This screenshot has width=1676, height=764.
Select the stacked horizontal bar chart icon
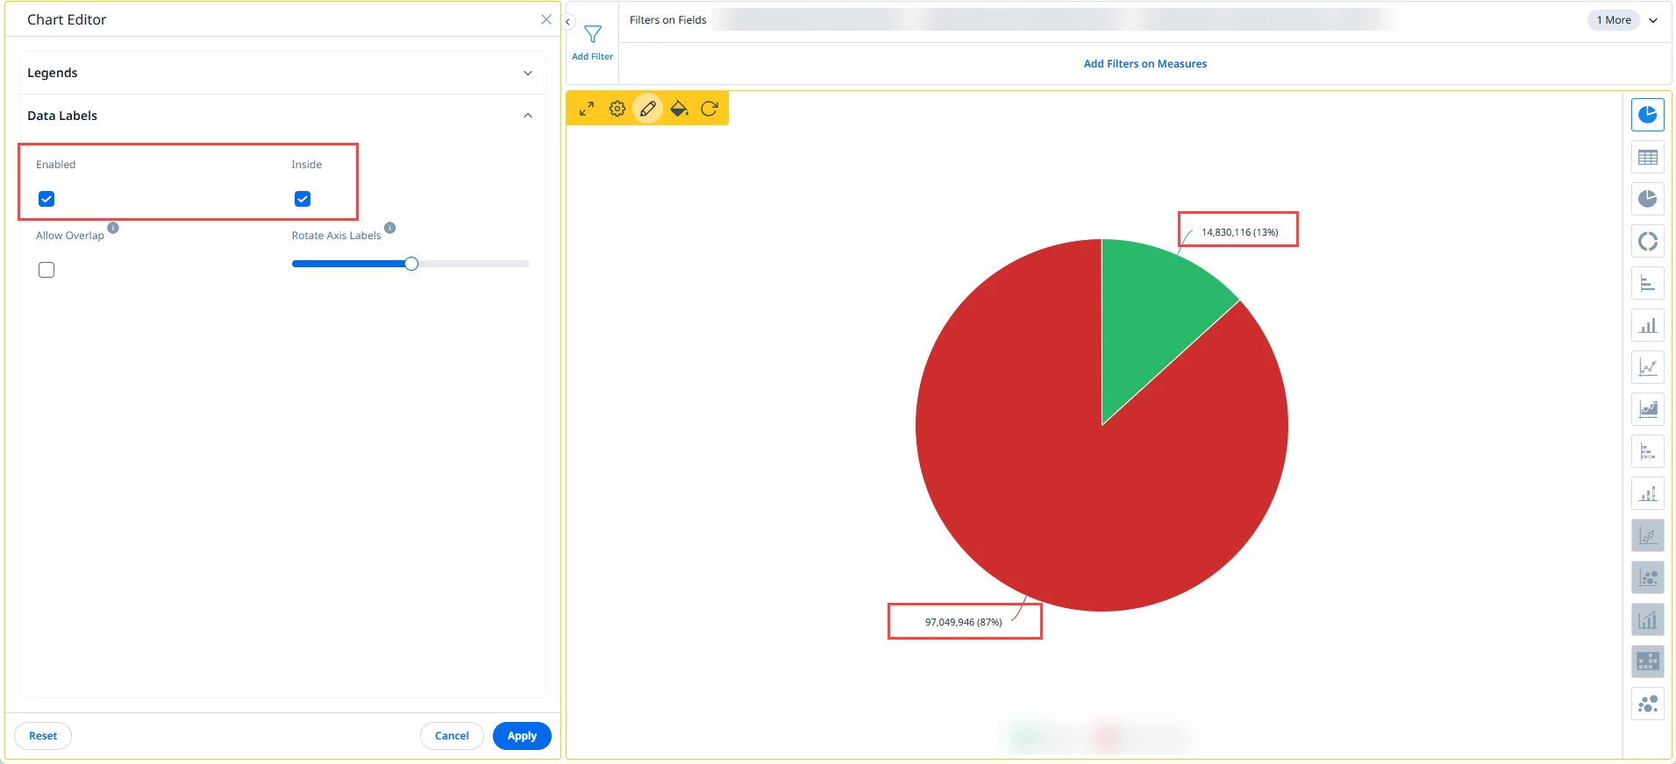coord(1648,451)
